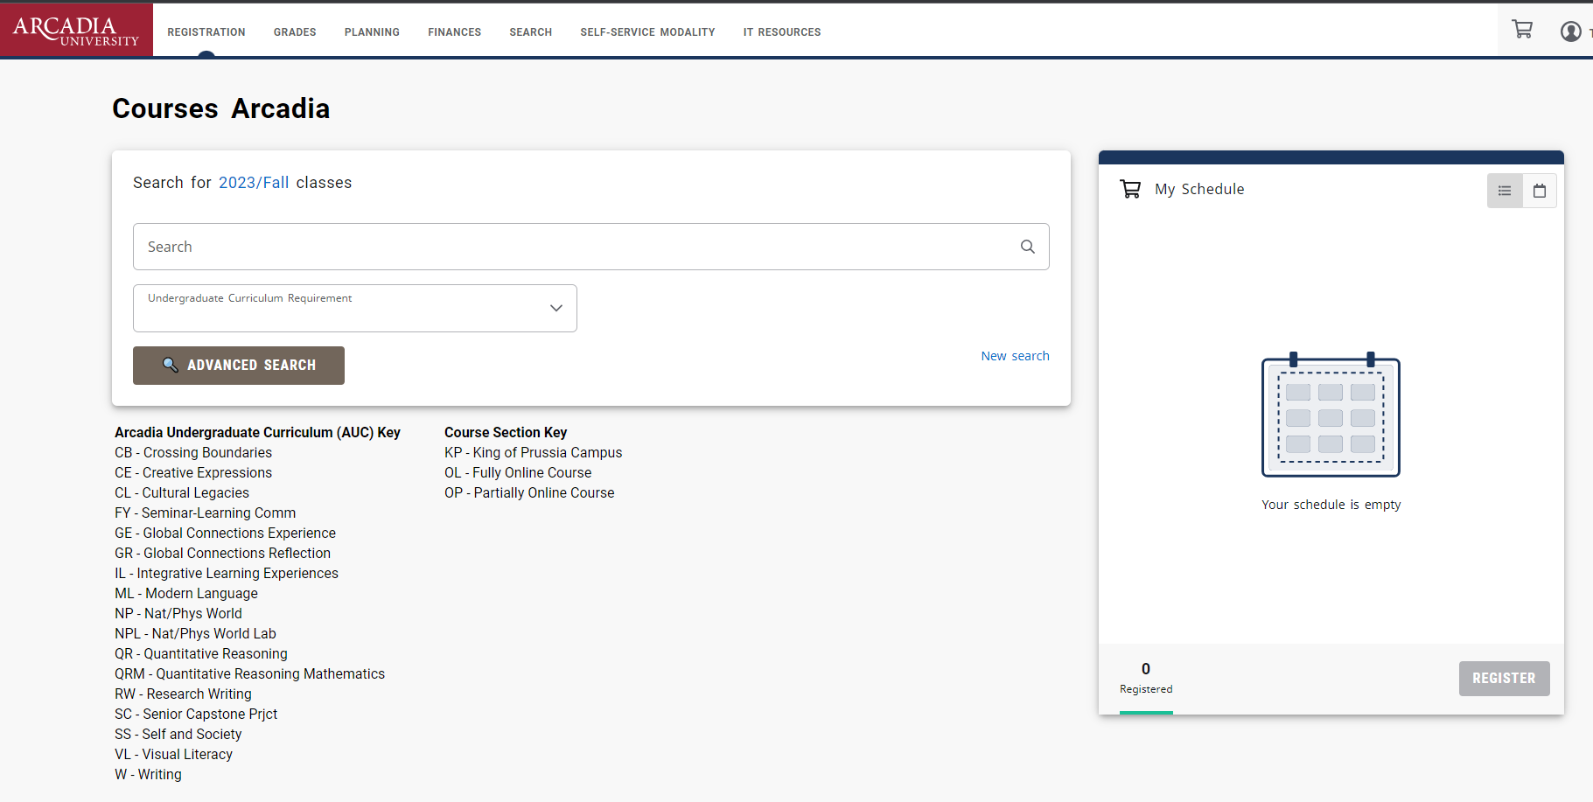Click 'RW - Research Writing' text
The image size is (1593, 802).
click(183, 694)
